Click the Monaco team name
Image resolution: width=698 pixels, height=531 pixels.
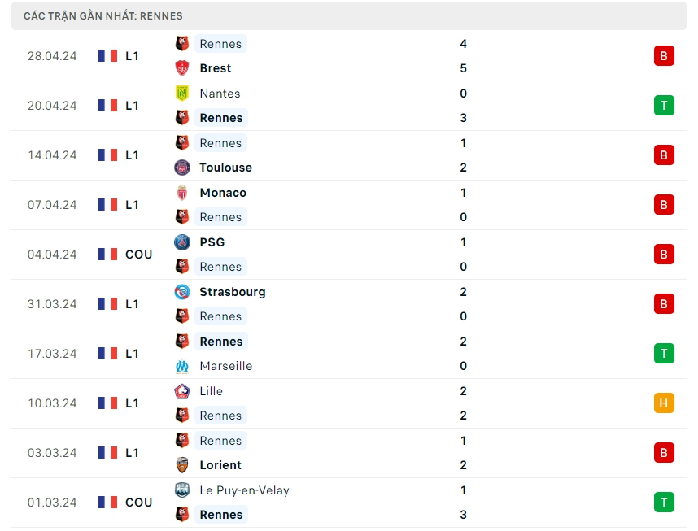point(223,193)
